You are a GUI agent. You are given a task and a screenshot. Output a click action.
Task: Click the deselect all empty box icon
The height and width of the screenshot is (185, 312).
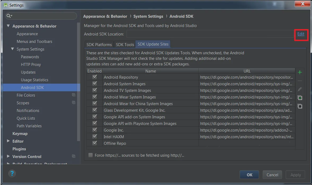click(300, 106)
